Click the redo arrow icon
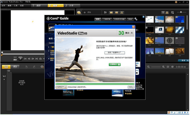Image resolution: width=190 pixels, height=115 pixels. (34, 67)
